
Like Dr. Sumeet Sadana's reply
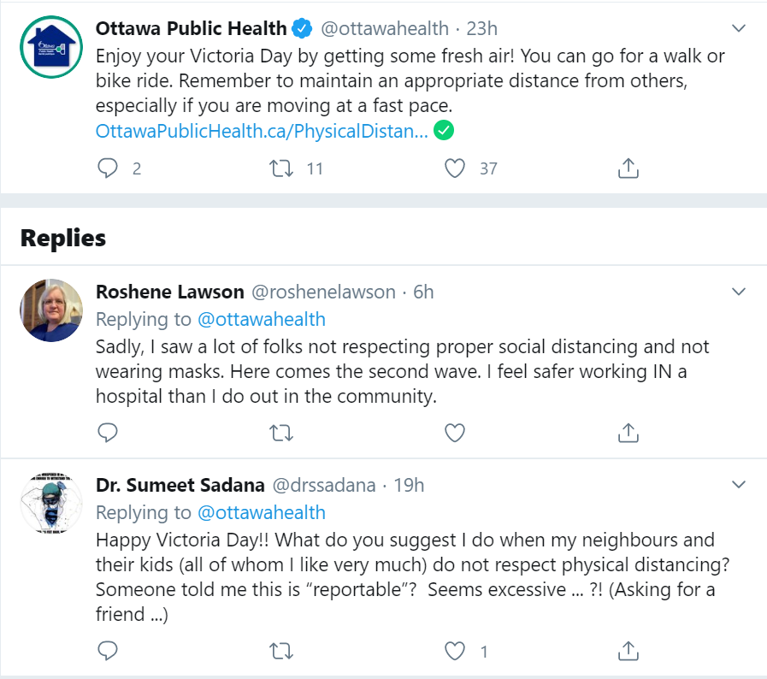coord(455,652)
